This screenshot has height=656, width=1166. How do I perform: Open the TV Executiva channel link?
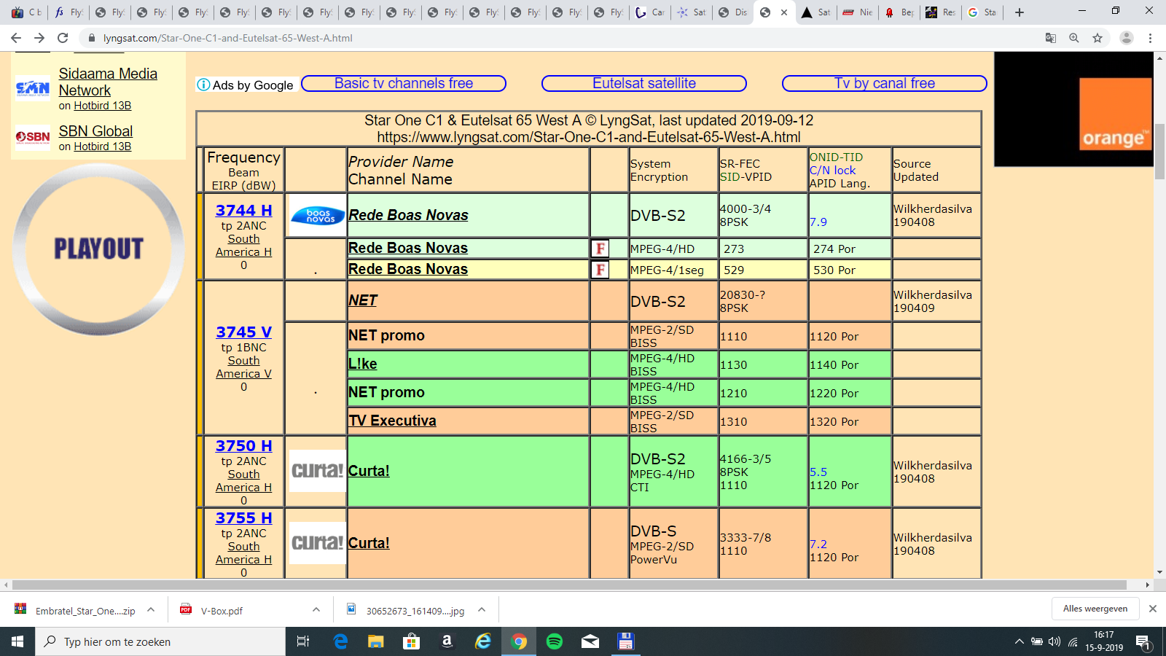392,421
